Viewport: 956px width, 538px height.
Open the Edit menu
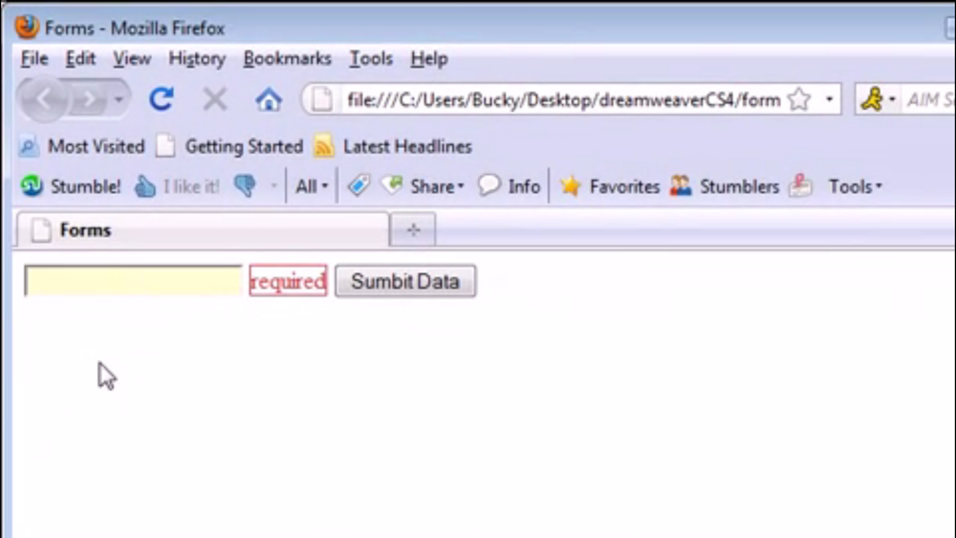click(x=80, y=58)
